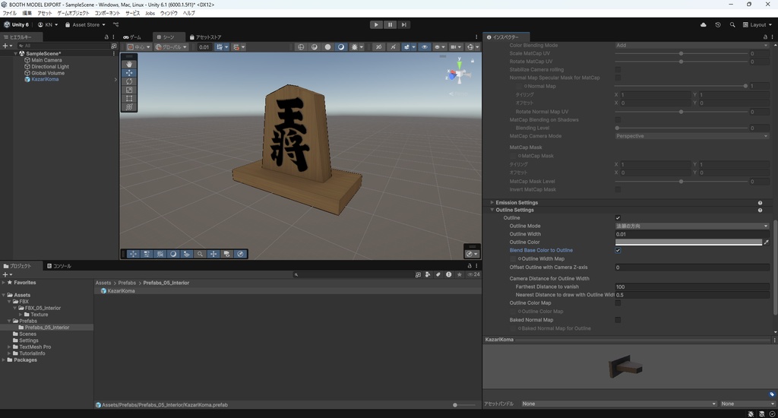Select KazariKoma in the hierarchy
This screenshot has width=778, height=418.
click(45, 80)
